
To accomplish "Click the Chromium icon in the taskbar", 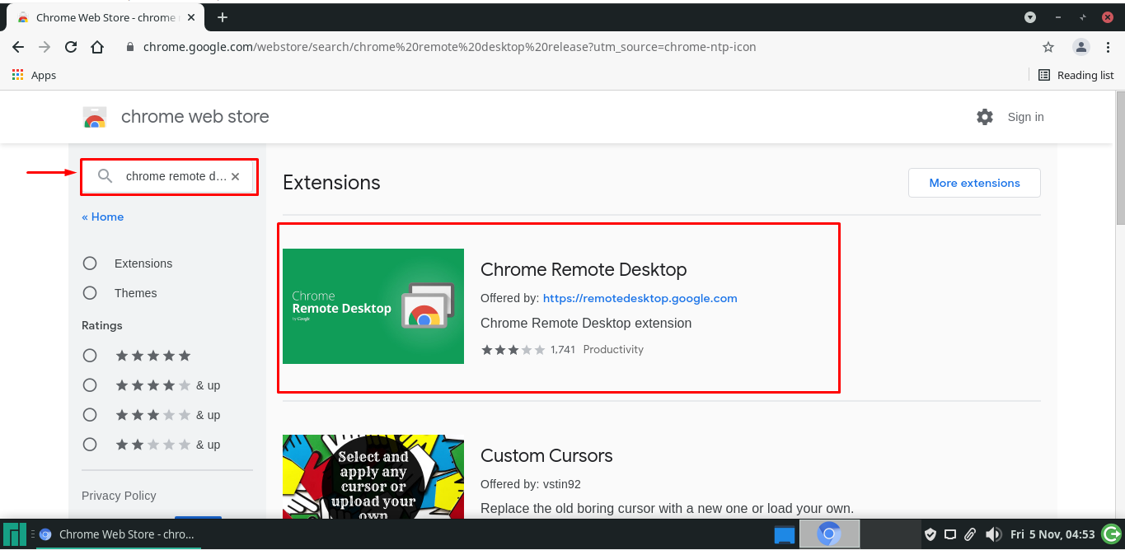I will (x=829, y=534).
